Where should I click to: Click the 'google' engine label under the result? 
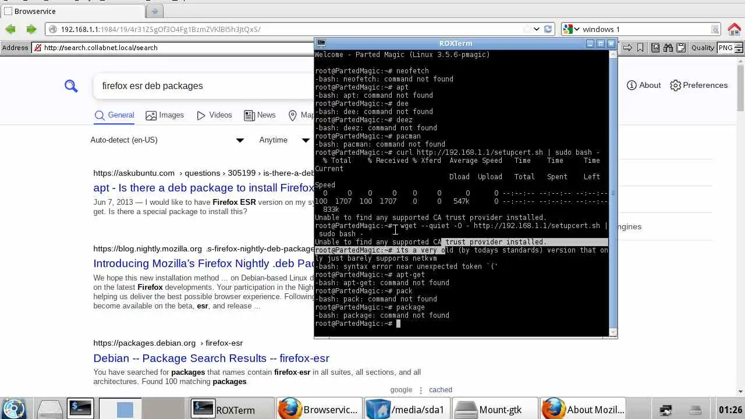(x=401, y=390)
